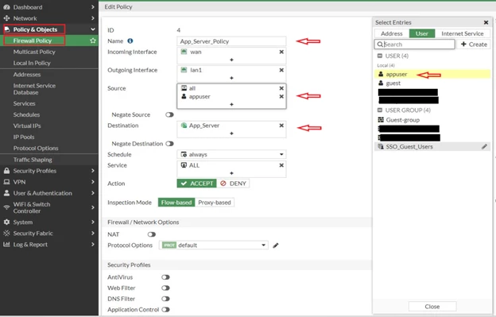Switch to the Internet Service tab
The width and height of the screenshot is (496, 317).
(x=463, y=33)
